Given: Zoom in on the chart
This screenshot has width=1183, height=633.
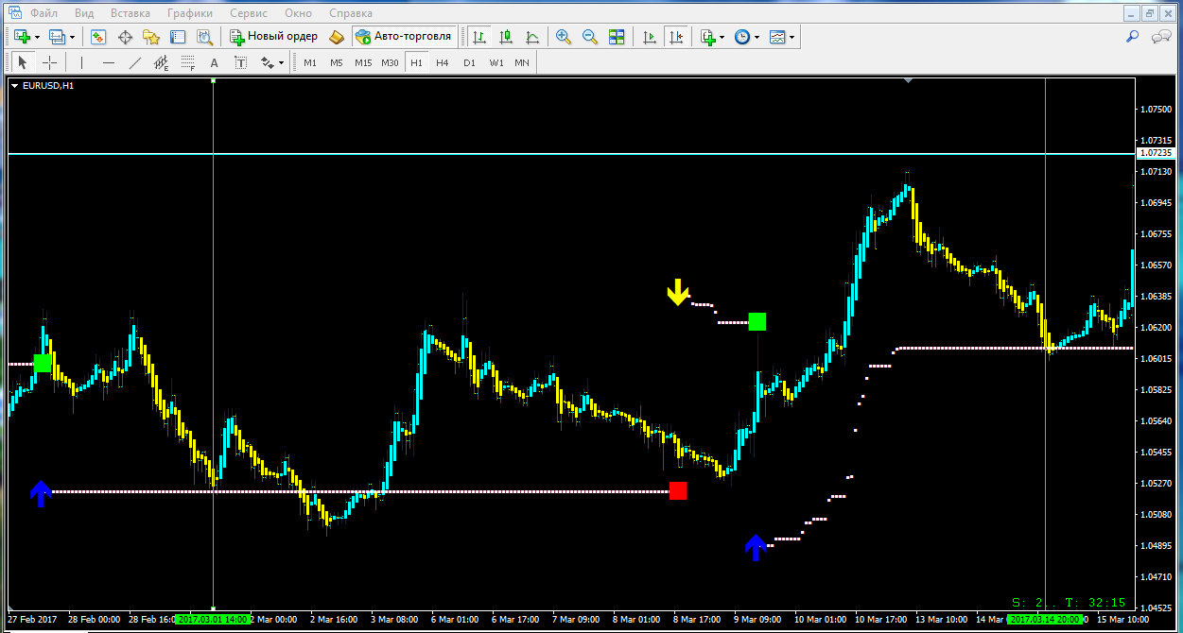Looking at the screenshot, I should coord(564,37).
